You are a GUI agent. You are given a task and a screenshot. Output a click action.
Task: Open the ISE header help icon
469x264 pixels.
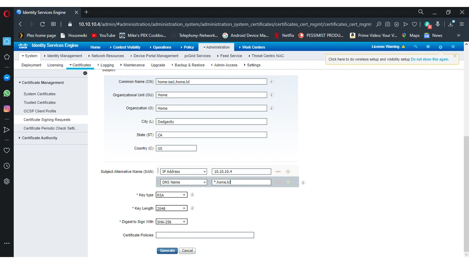coord(428,47)
